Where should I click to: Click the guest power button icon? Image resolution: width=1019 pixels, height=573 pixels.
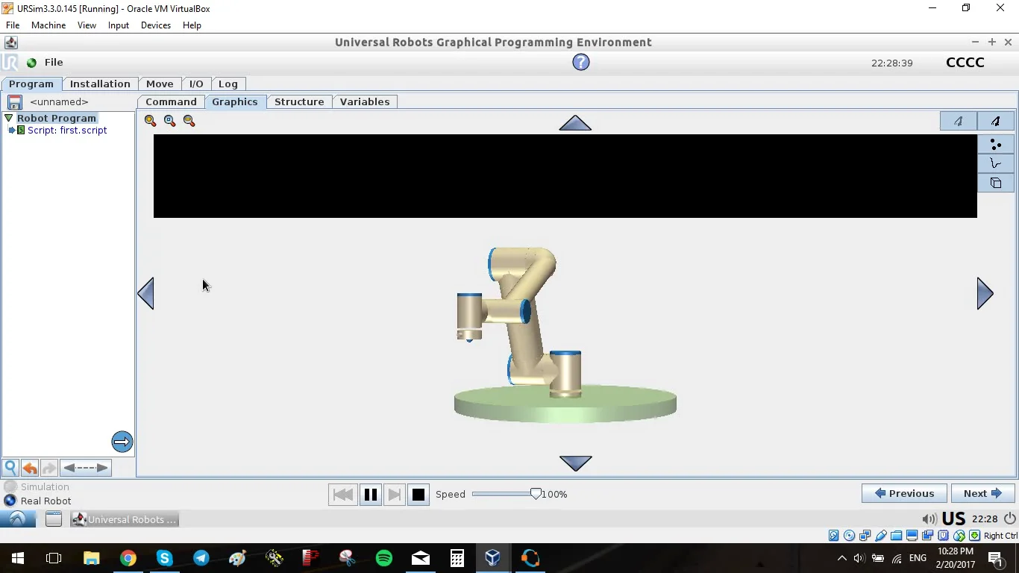click(x=1010, y=519)
